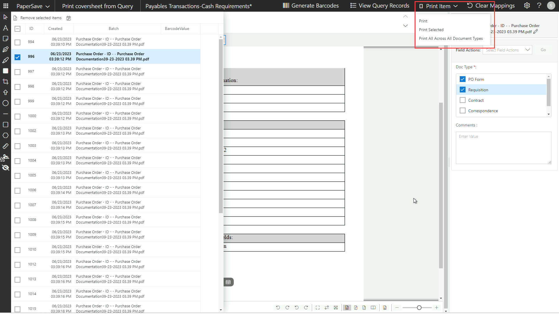559x314 pixels.
Task: Click Remove selected items
Action: pos(38,18)
